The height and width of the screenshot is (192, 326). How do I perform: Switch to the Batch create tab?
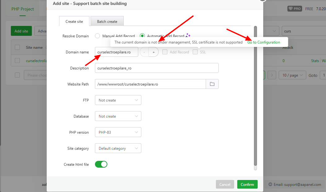point(107,21)
